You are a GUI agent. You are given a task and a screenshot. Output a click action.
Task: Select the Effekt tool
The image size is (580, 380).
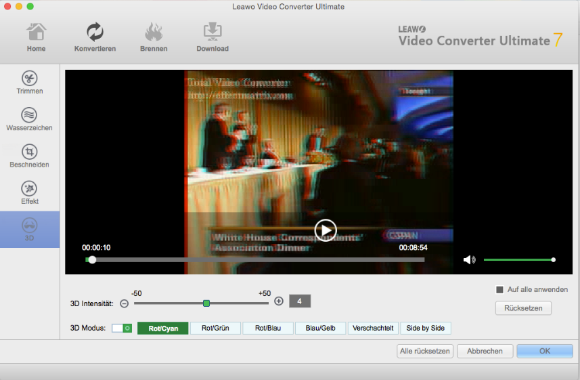pyautogui.click(x=30, y=192)
